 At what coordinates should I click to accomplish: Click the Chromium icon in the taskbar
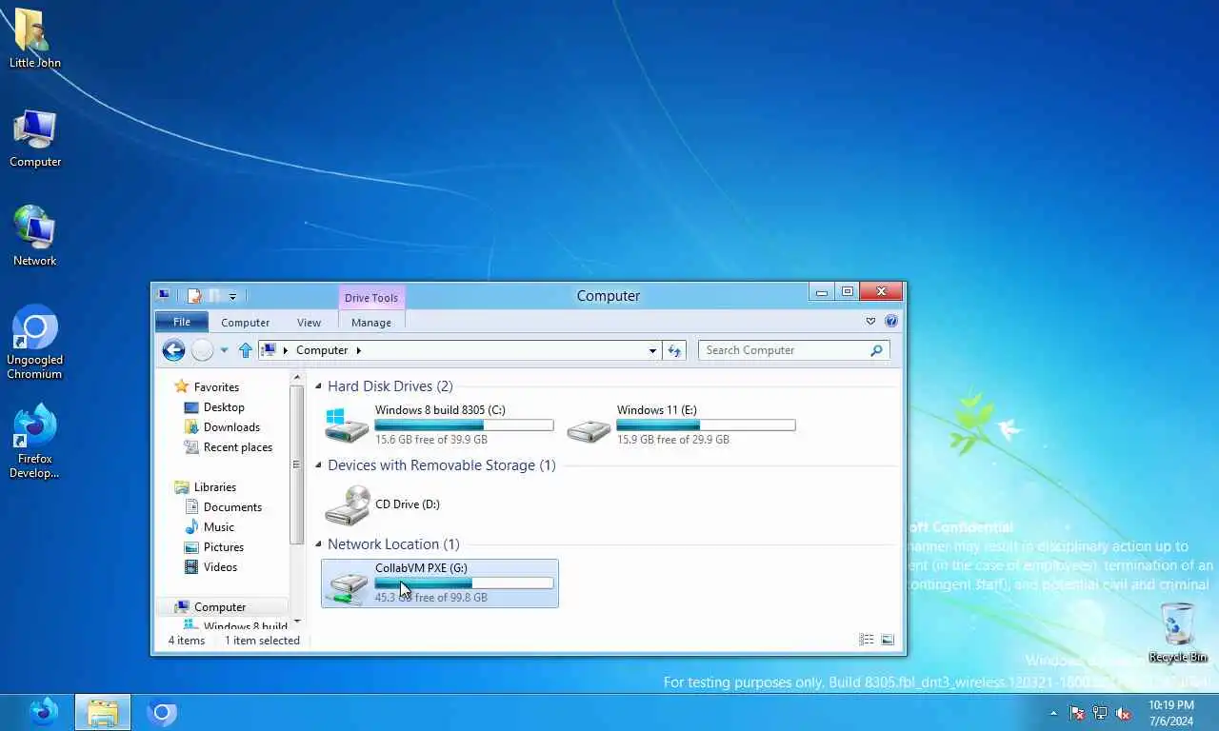162,712
